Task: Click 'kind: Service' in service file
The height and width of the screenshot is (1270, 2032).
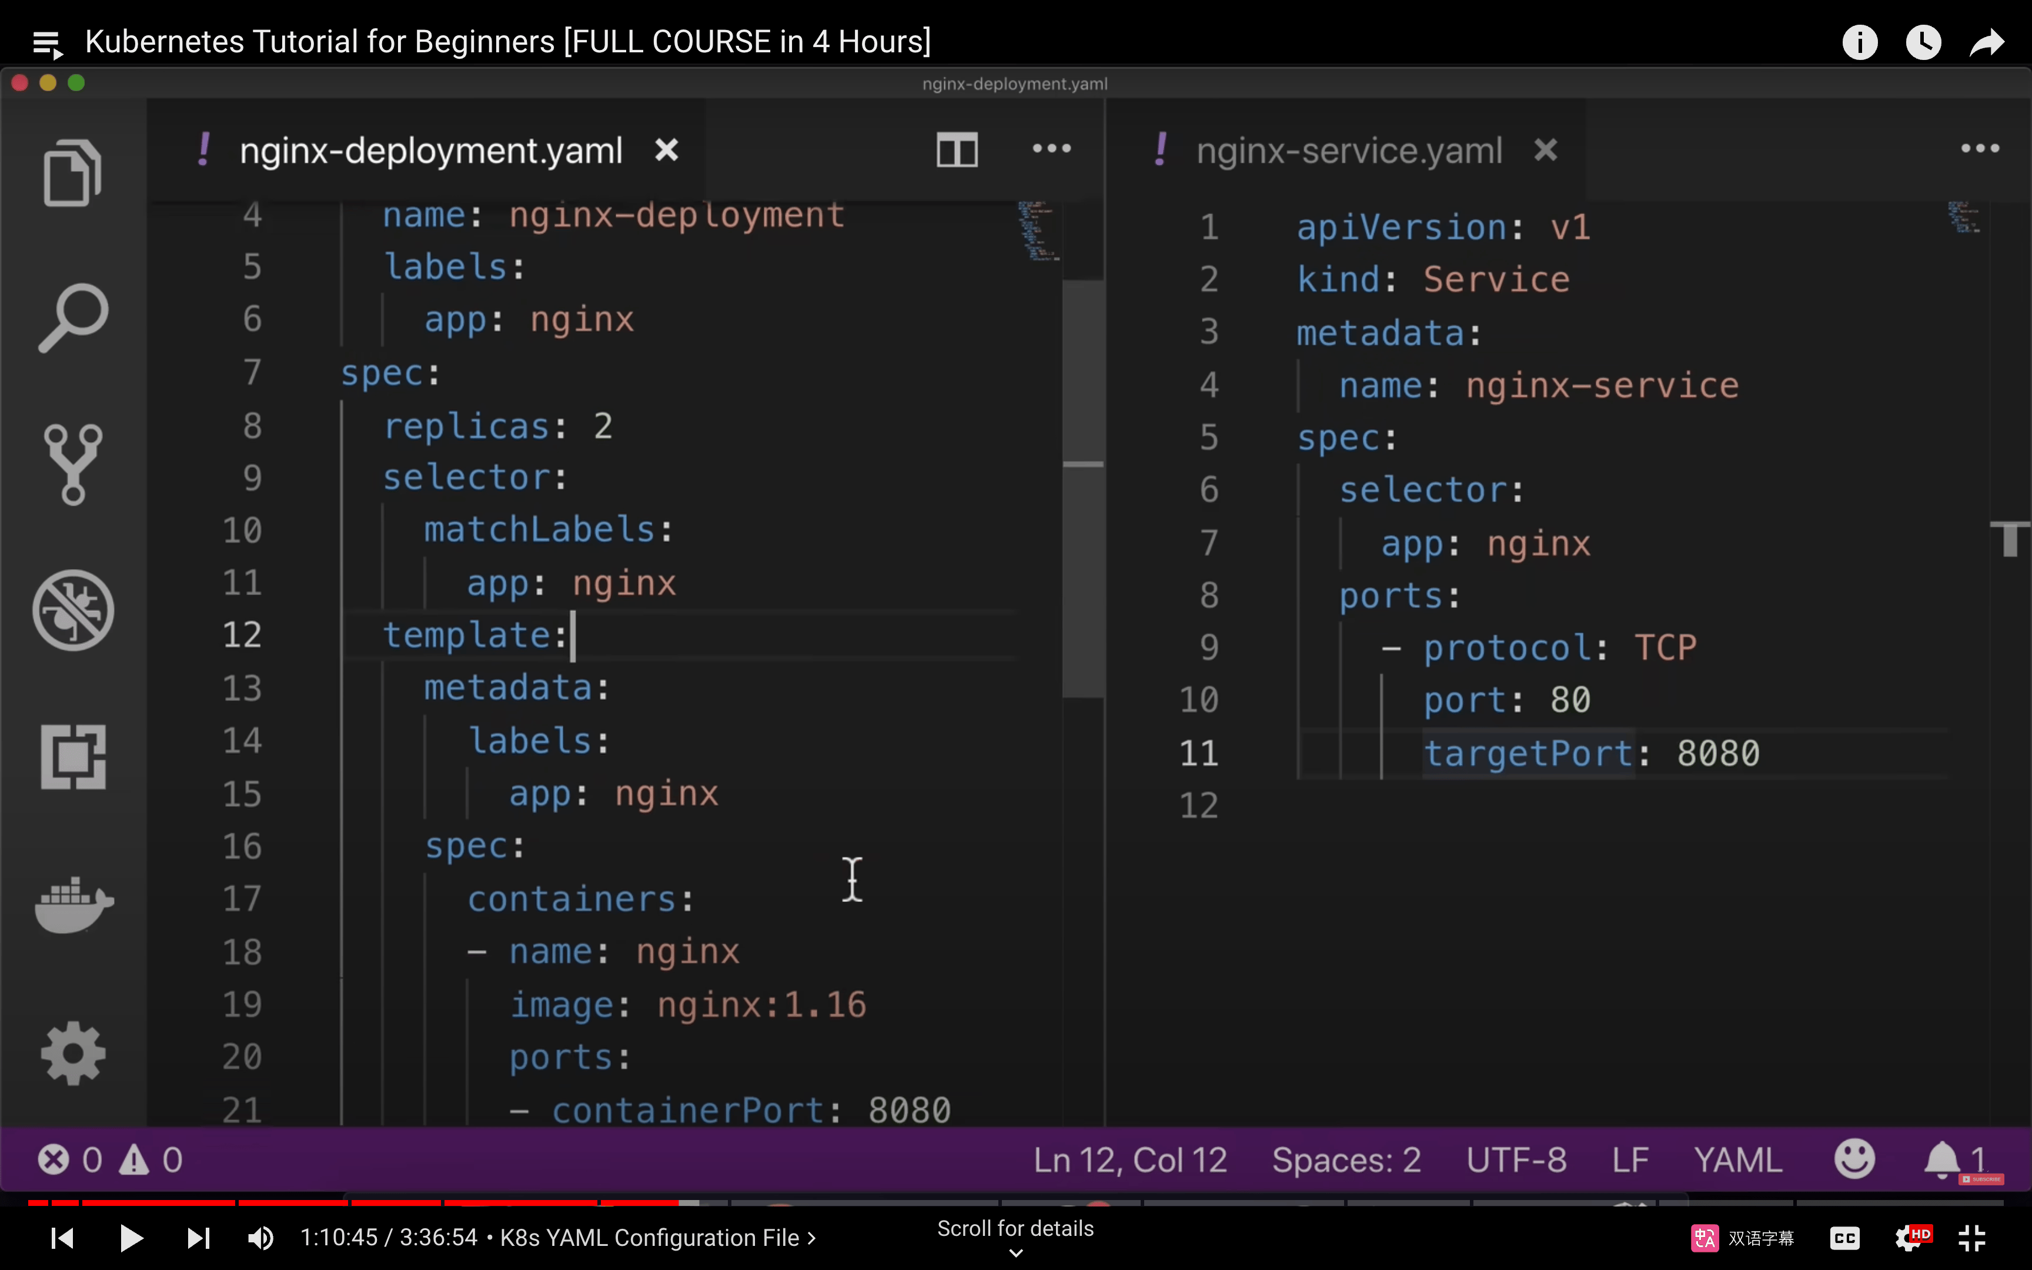Action: [1433, 280]
